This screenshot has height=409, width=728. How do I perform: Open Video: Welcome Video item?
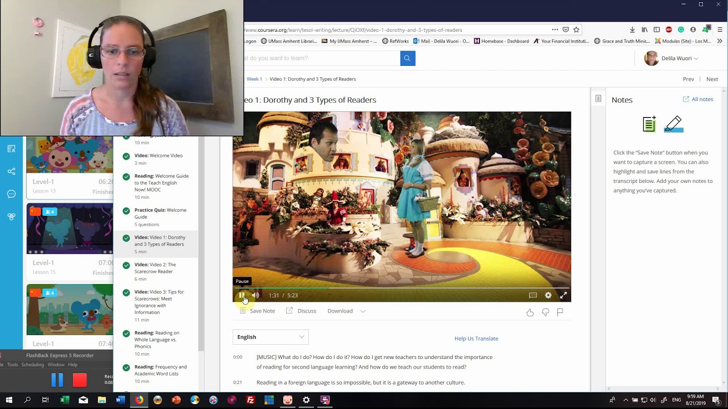pyautogui.click(x=156, y=158)
